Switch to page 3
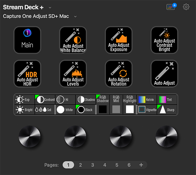Image resolution: width=196 pixels, height=175 pixels. (92, 165)
